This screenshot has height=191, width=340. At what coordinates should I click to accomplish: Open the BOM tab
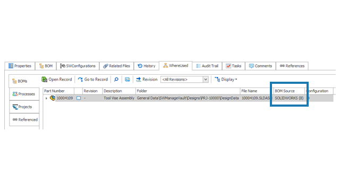click(46, 66)
